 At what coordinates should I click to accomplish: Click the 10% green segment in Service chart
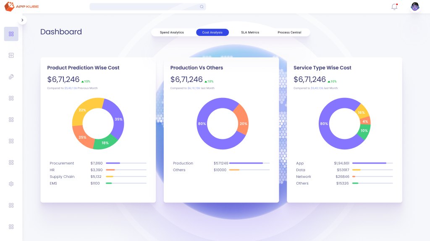tap(364, 131)
